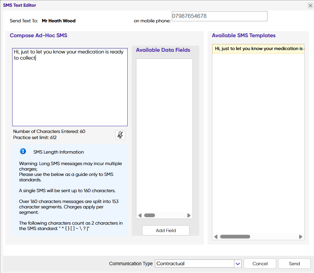Click the Available SMS Templates heading
The width and height of the screenshot is (314, 273).
(x=244, y=36)
